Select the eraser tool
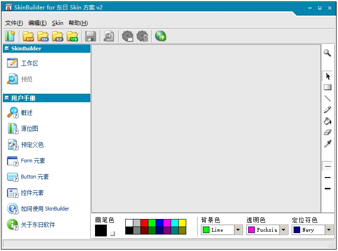Screen dimensions: 338x251 328,132
